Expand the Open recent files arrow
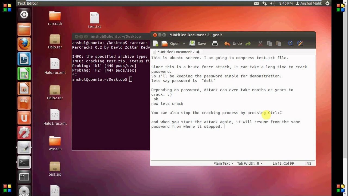 tap(184, 44)
